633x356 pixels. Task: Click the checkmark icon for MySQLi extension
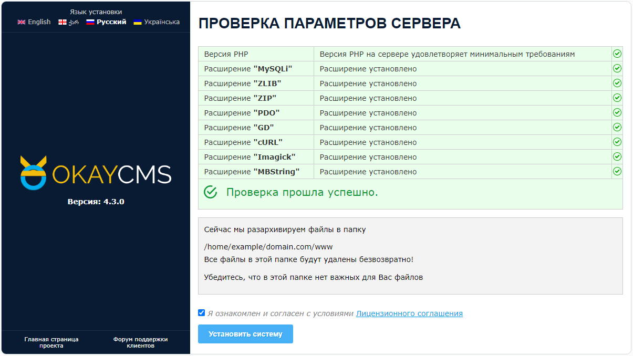617,68
